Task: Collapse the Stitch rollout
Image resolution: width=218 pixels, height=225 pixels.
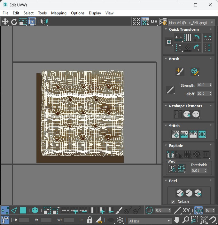Action: (x=166, y=125)
